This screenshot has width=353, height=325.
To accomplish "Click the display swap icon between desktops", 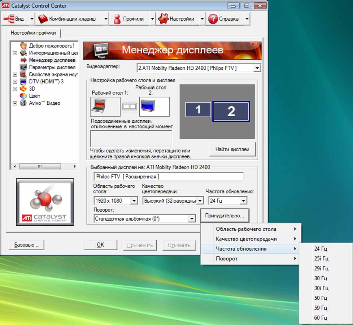I will [130, 107].
